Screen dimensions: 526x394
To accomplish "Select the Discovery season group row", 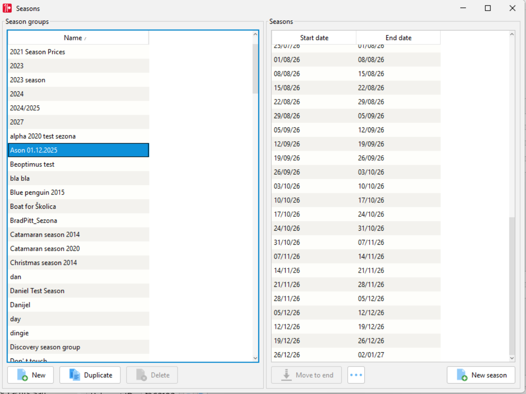I will coord(78,347).
